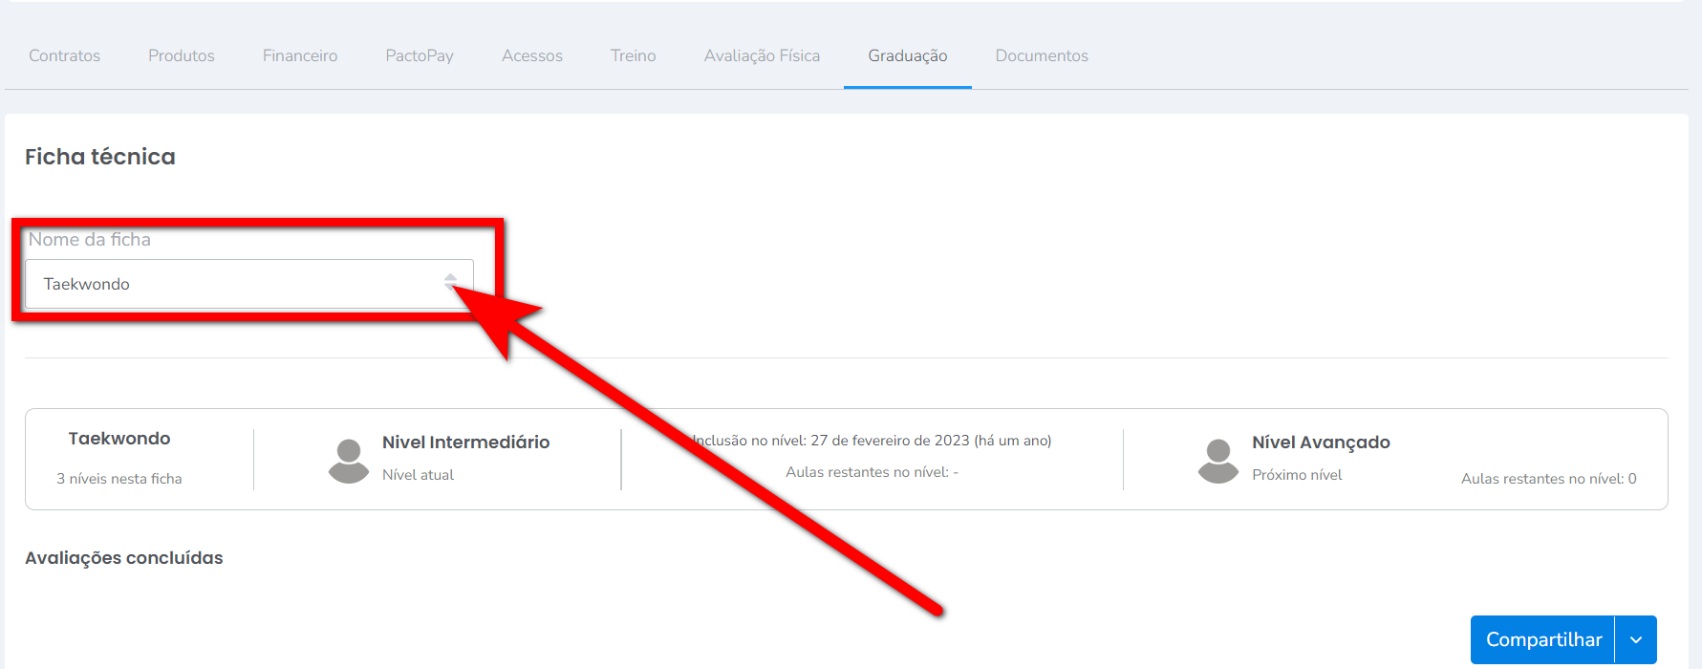Image resolution: width=1702 pixels, height=669 pixels.
Task: Switch to the Treino tab
Action: point(634,55)
